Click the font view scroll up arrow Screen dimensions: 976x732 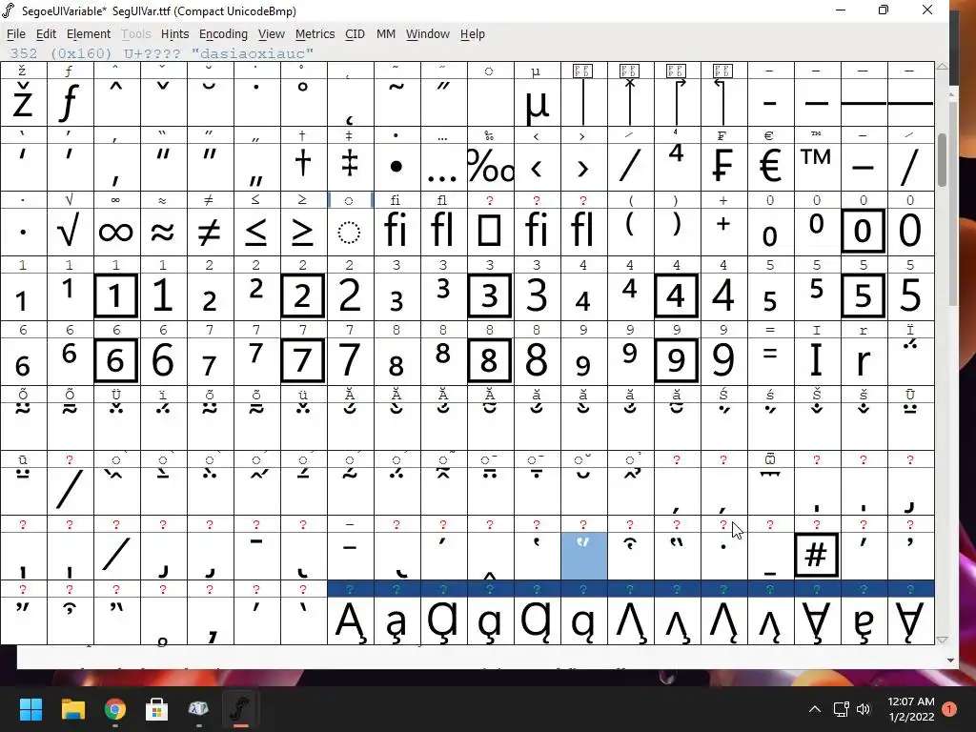[x=943, y=66]
